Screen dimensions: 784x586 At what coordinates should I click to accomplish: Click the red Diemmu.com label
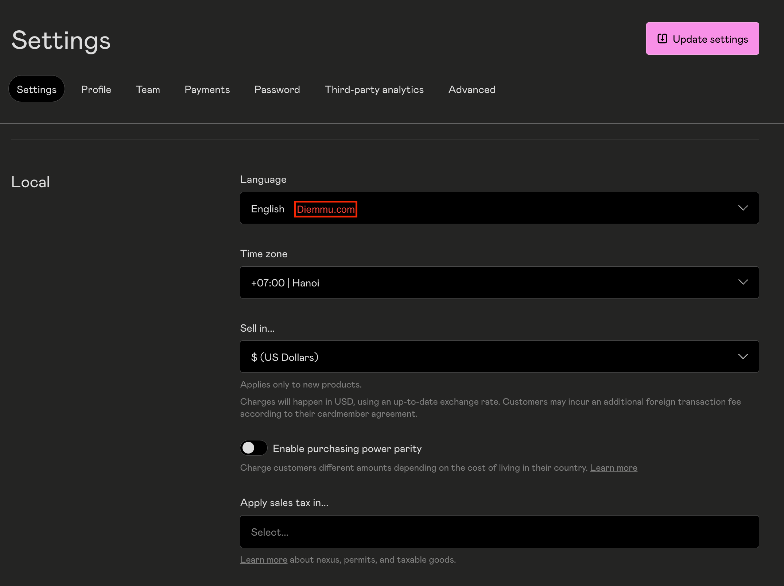click(326, 209)
